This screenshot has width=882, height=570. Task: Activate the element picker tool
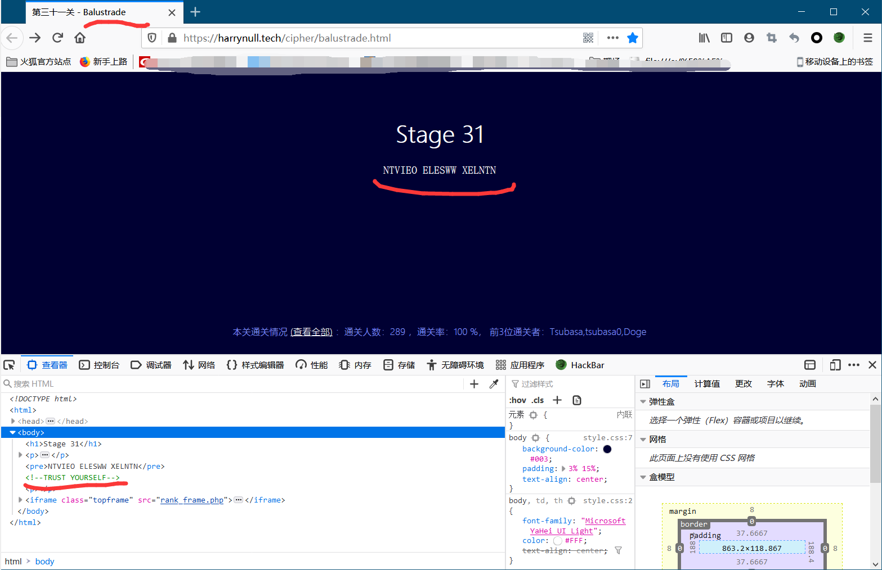point(9,365)
